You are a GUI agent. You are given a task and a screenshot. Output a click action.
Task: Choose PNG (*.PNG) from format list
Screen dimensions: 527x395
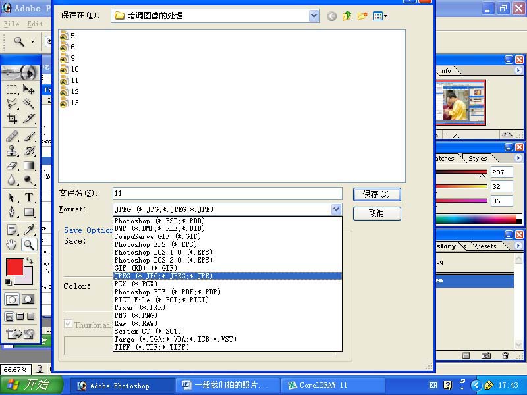[136, 315]
